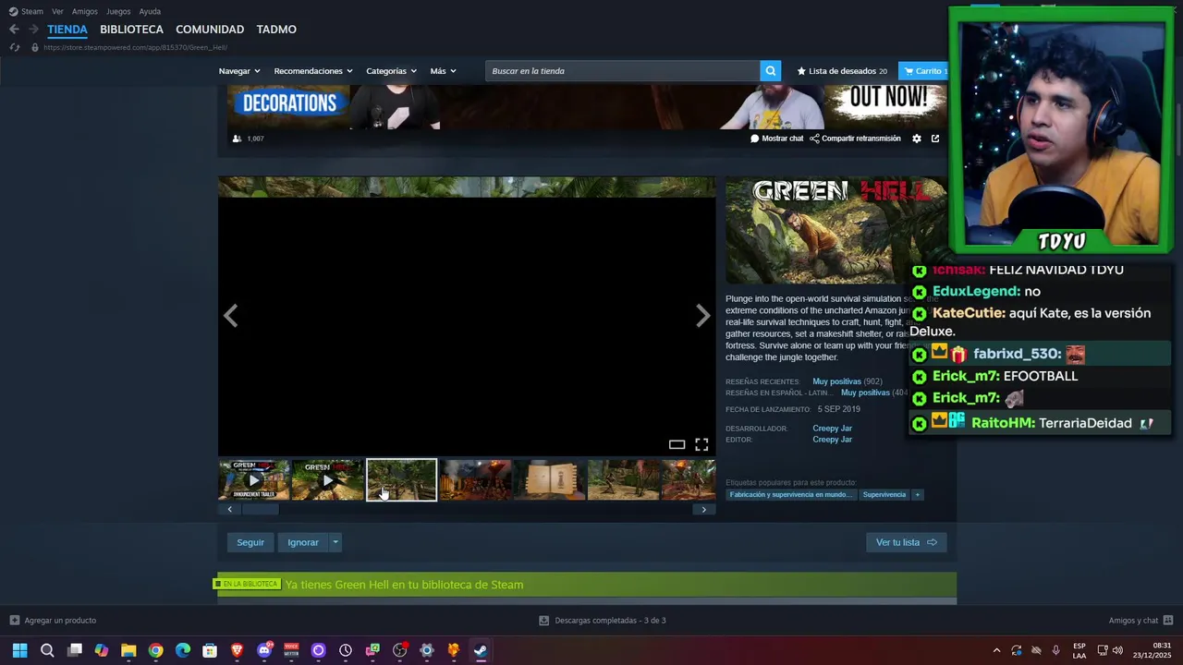Play the Announcement Trailer thumbnail

[x=254, y=480]
